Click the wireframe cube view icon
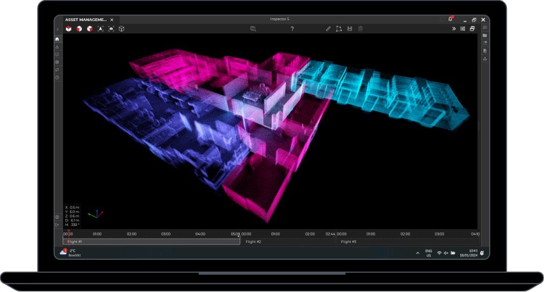 (x=121, y=28)
